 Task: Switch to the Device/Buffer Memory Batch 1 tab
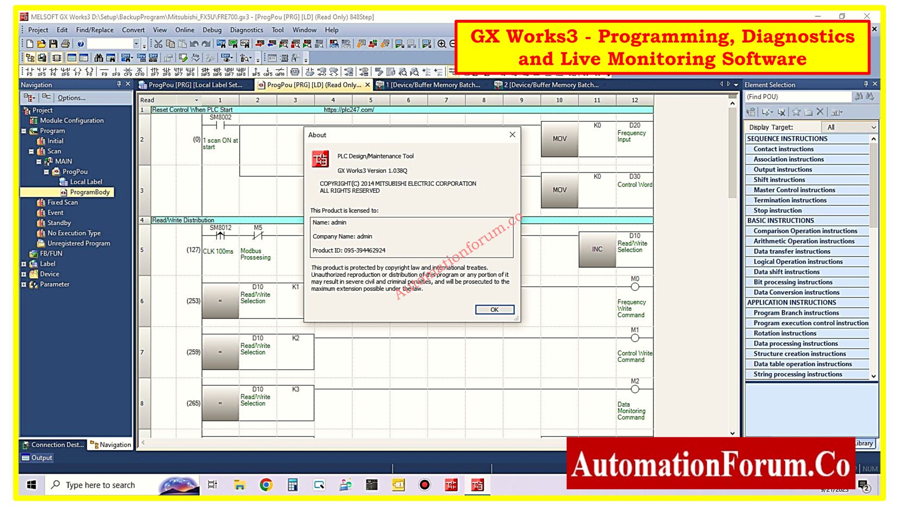pos(432,85)
